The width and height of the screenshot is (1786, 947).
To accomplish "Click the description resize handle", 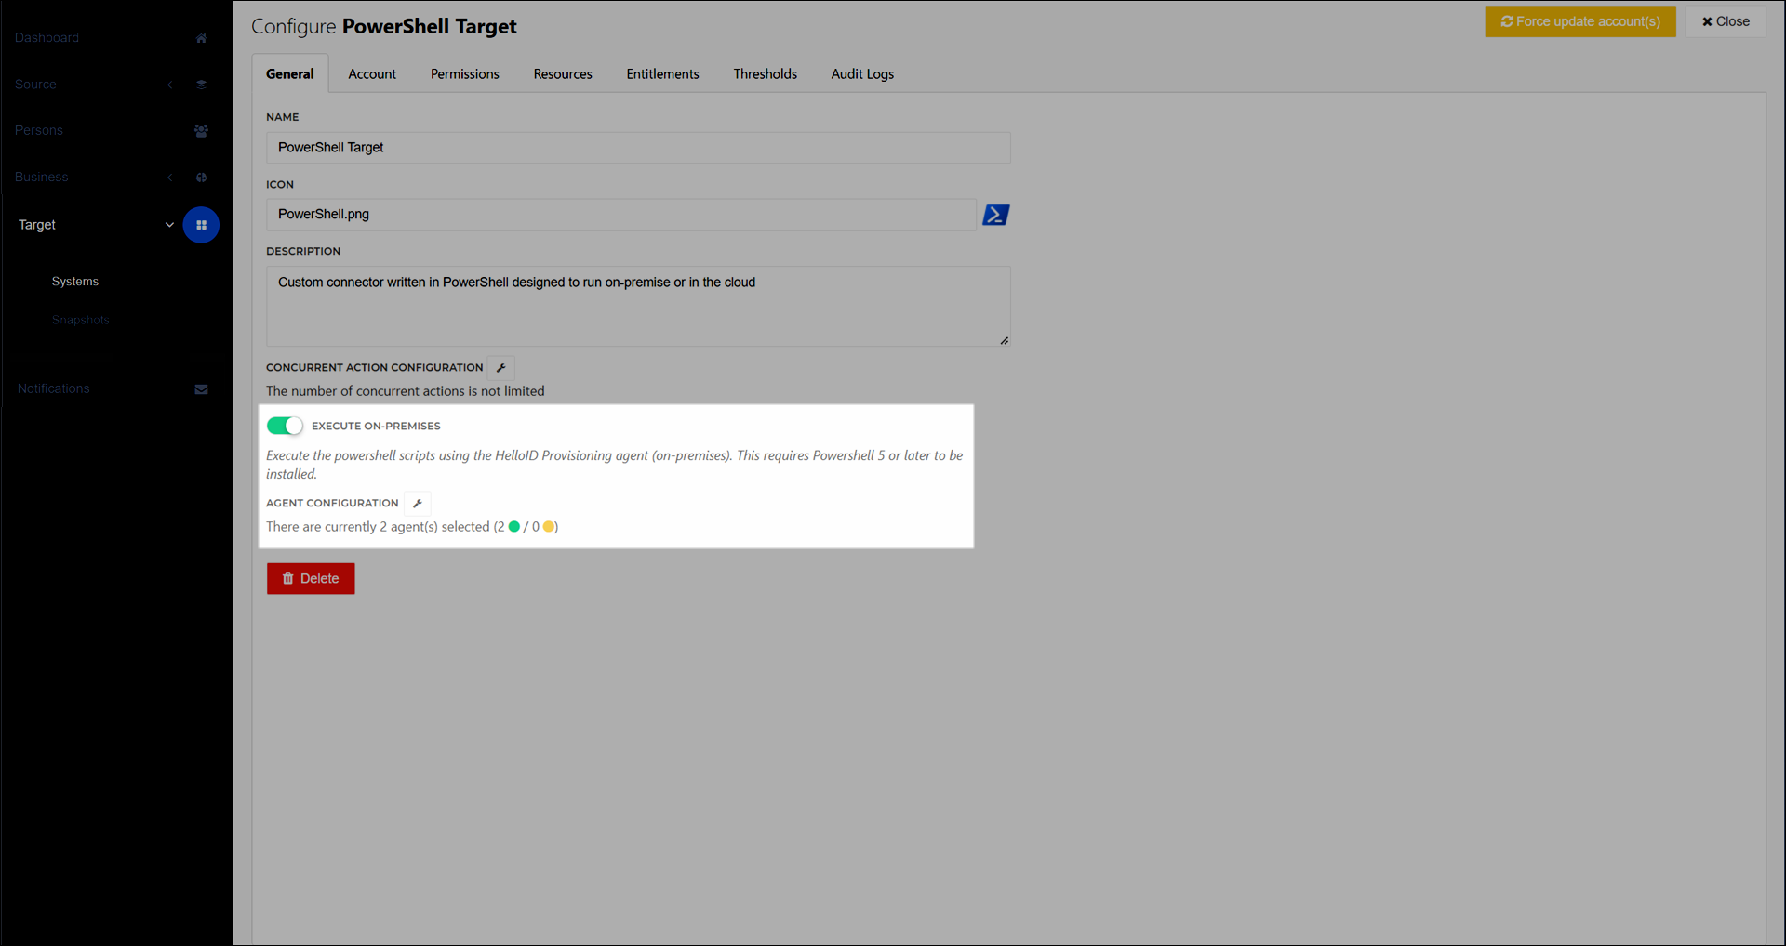I will click(1005, 341).
